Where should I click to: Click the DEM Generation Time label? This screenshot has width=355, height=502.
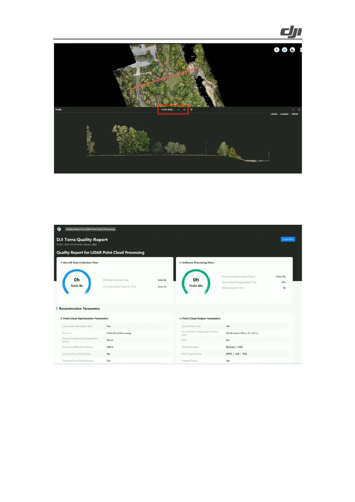tap(233, 288)
